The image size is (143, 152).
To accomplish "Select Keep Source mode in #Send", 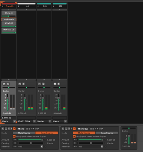I will pos(46,133).
